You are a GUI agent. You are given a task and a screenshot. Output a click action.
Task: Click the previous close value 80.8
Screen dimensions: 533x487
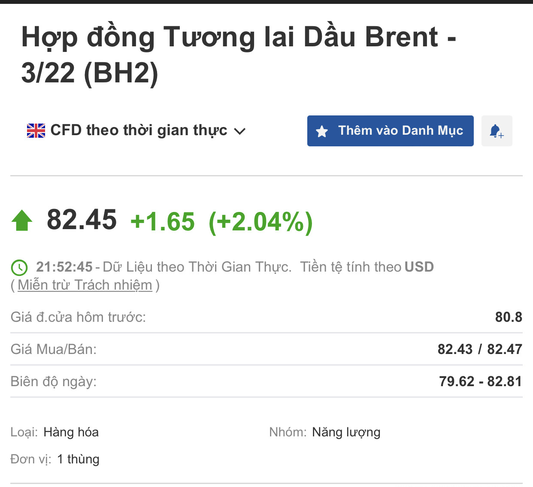tap(509, 317)
